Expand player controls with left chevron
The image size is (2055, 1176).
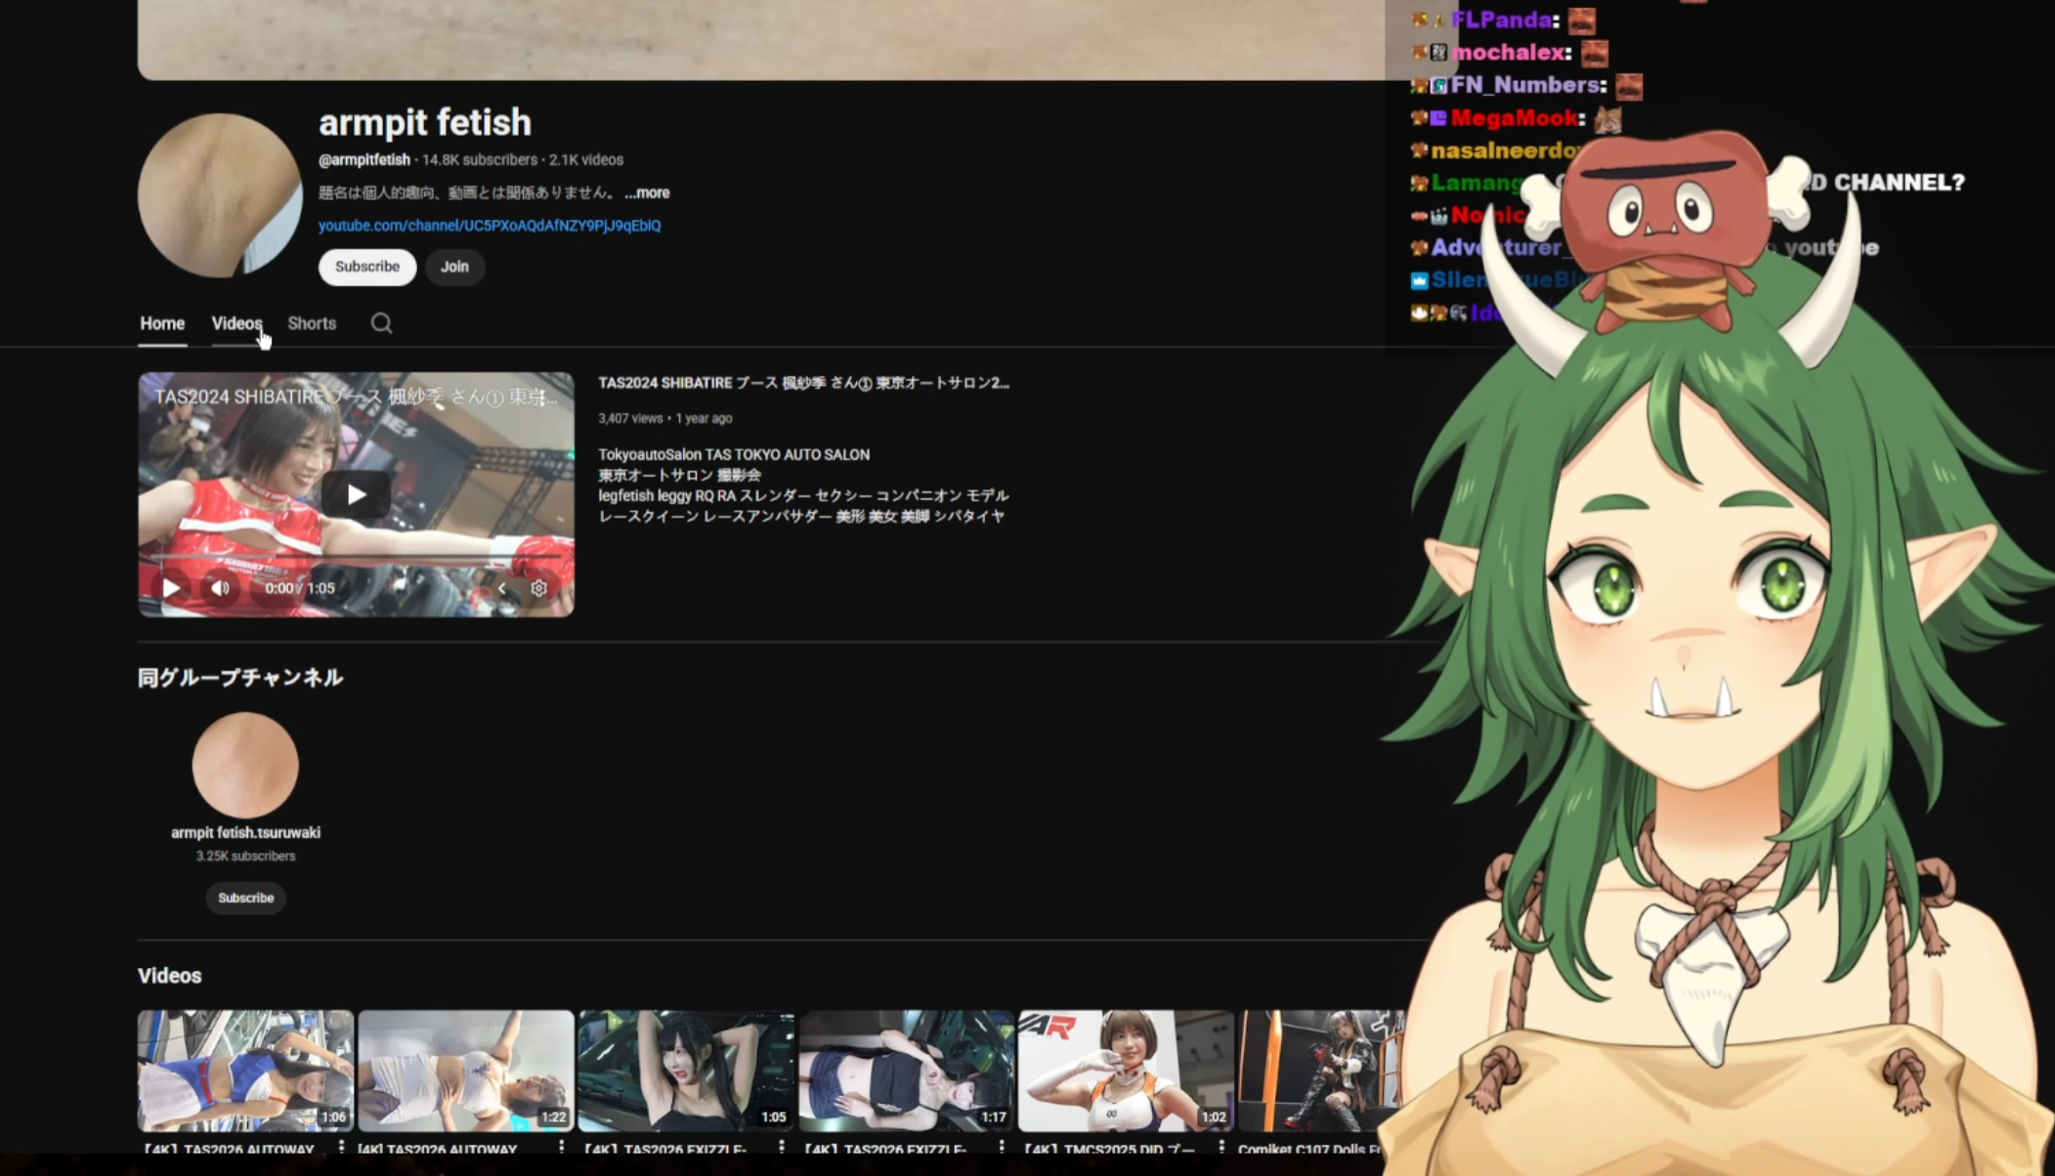click(x=502, y=588)
